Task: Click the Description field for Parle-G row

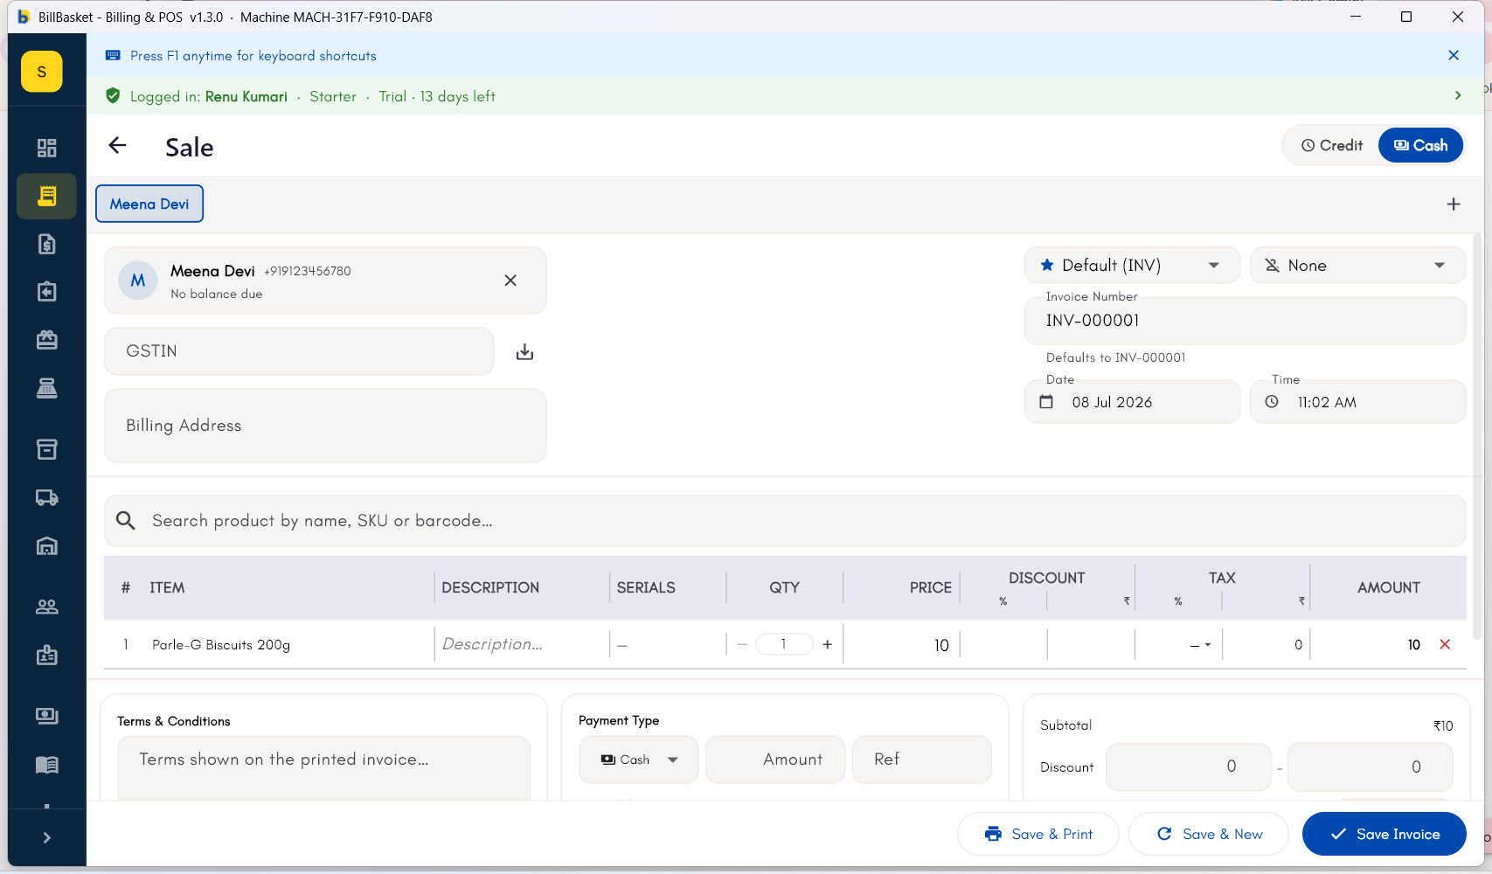Action: point(521,644)
